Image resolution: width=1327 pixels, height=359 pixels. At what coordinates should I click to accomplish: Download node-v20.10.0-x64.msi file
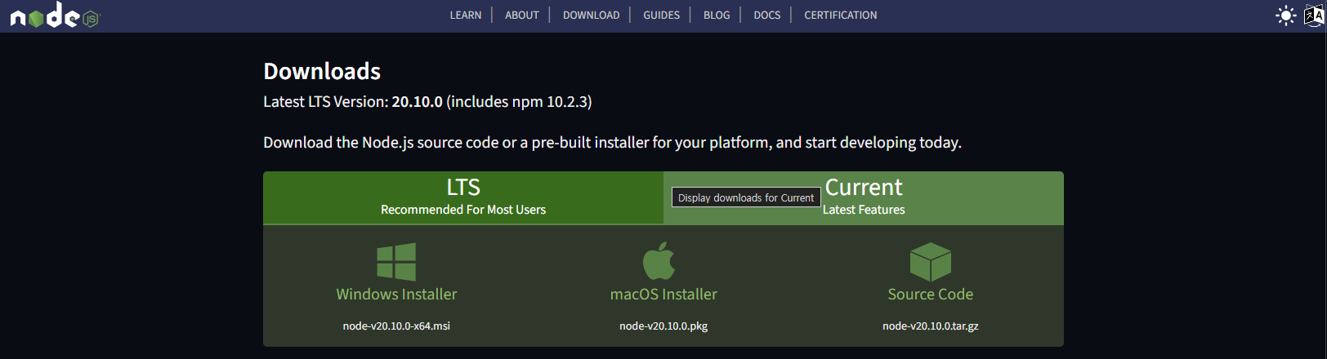tap(396, 326)
